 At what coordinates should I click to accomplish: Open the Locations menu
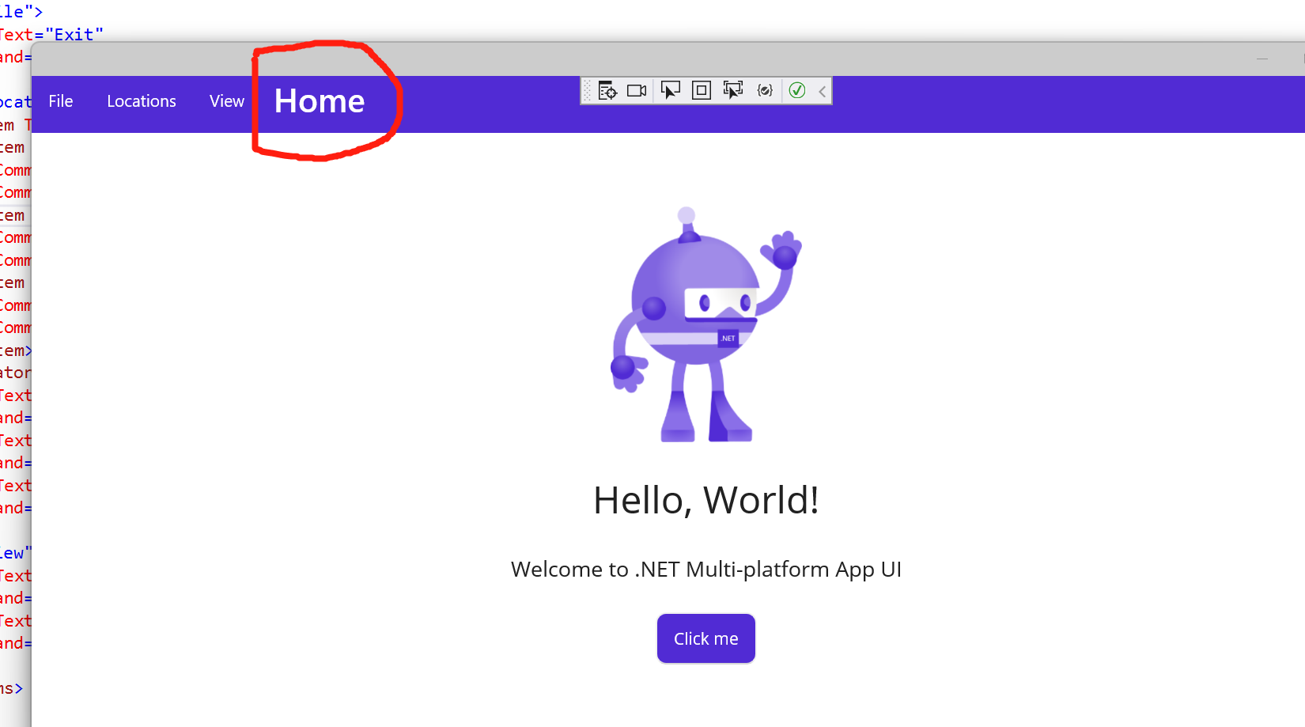(142, 101)
